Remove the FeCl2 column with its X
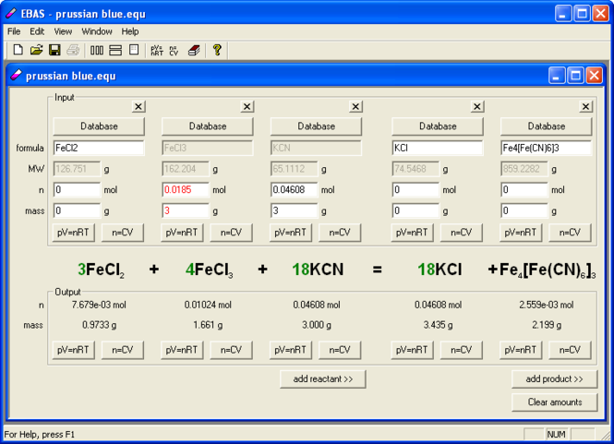This screenshot has width=614, height=444. (x=138, y=106)
